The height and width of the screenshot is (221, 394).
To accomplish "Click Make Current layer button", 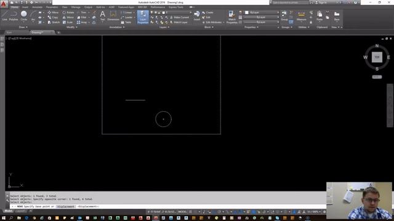I will (179, 17).
